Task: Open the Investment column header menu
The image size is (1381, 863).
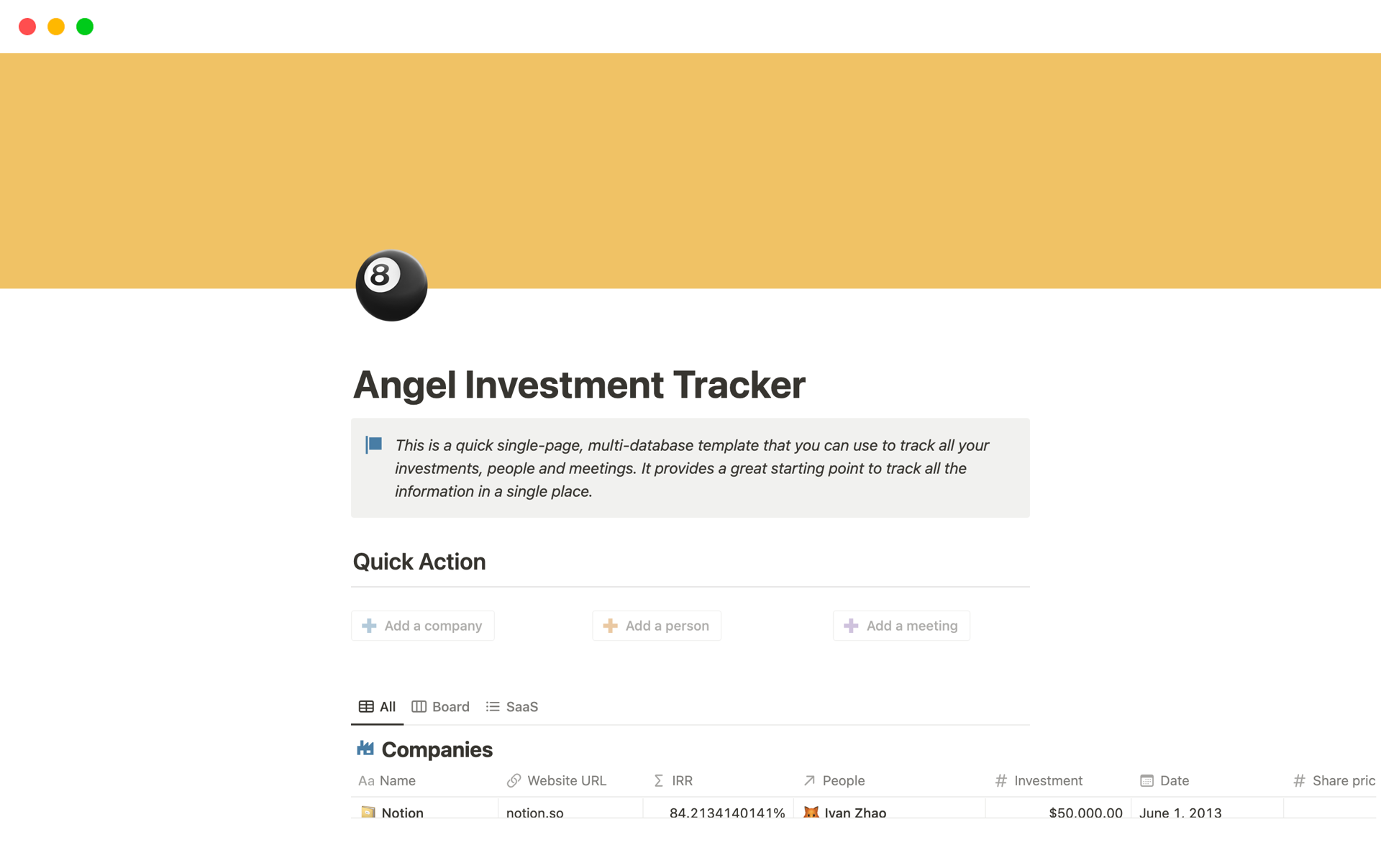Action: pos(1039,780)
